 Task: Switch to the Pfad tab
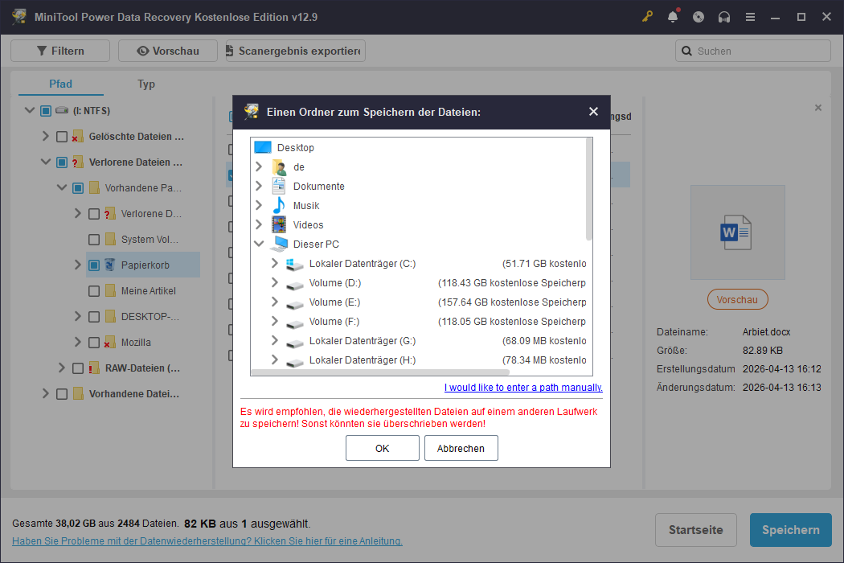60,84
